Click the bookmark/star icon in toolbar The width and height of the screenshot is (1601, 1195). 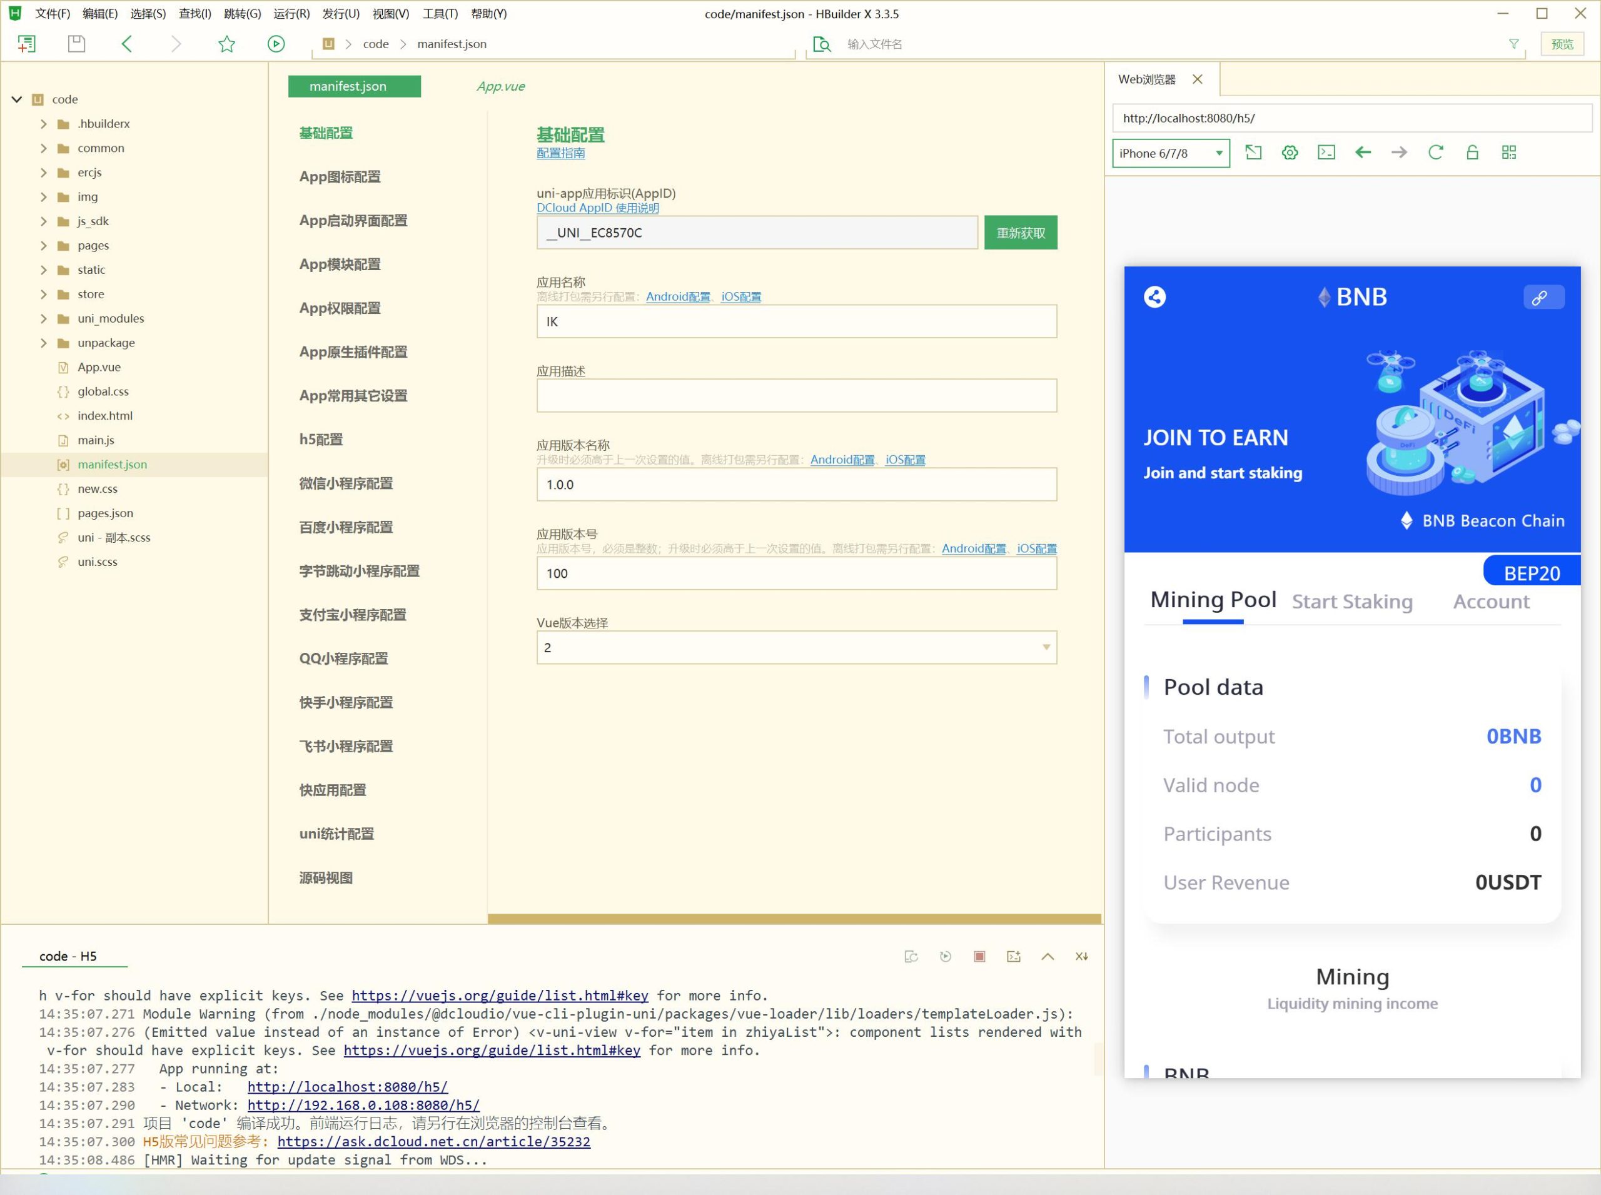pos(226,44)
